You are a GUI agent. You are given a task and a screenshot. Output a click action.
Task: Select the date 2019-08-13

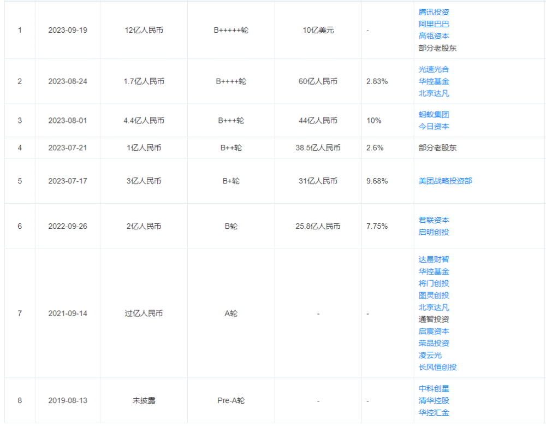(68, 400)
